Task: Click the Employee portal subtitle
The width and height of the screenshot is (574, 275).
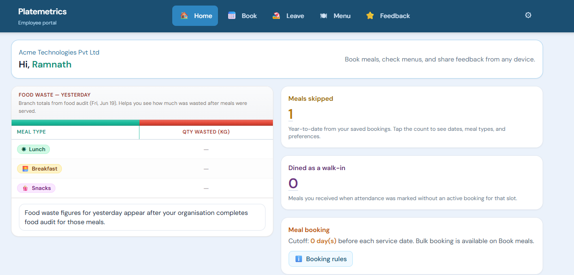Action: [37, 23]
